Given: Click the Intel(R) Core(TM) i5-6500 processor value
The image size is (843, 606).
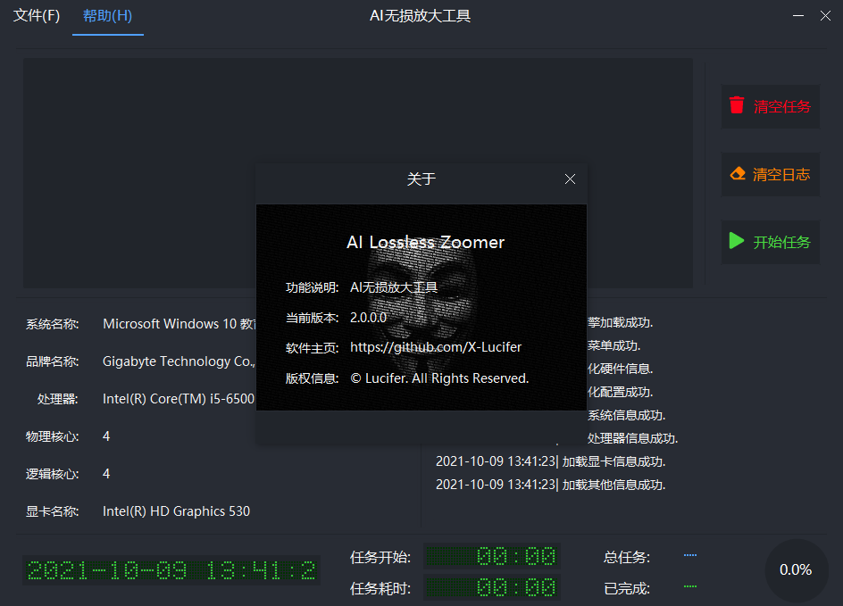Looking at the screenshot, I should point(179,399).
